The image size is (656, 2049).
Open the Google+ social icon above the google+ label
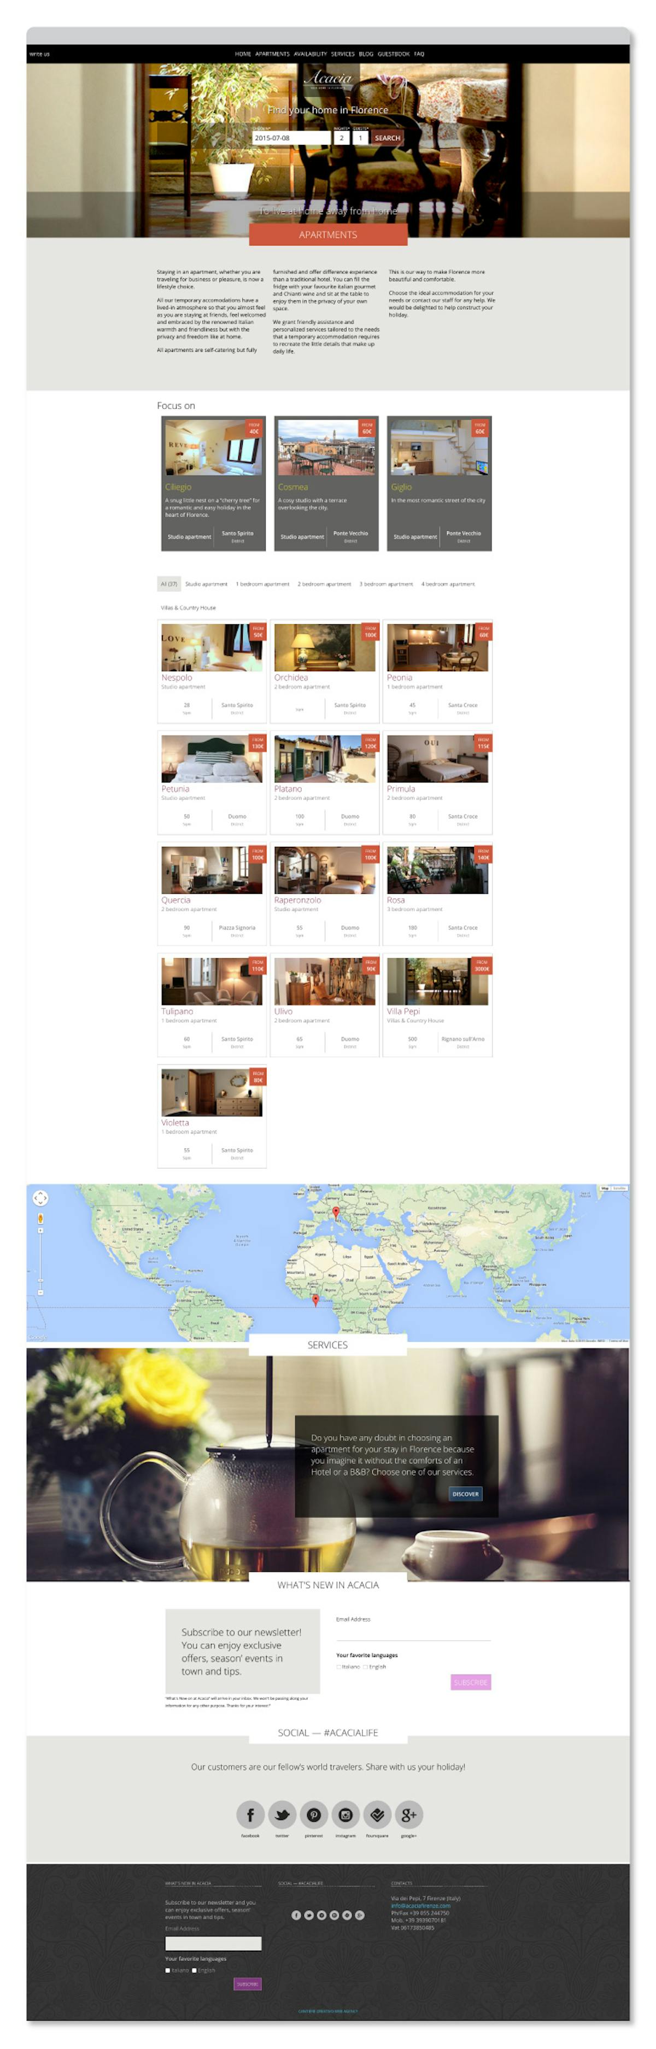[409, 1814]
